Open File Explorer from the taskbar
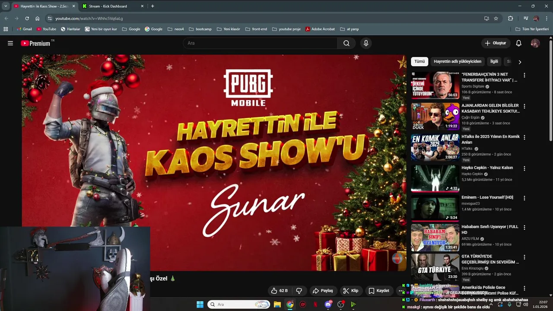Screen dimensions: 553x311 [x=277, y=305]
